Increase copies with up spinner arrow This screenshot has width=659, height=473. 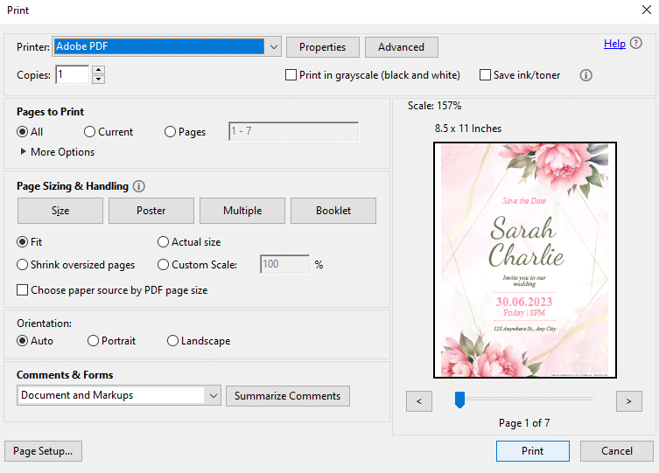click(x=98, y=70)
